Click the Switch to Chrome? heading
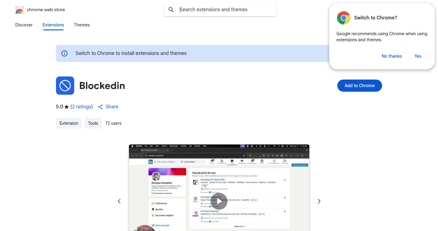Image resolution: width=438 pixels, height=231 pixels. (x=376, y=18)
